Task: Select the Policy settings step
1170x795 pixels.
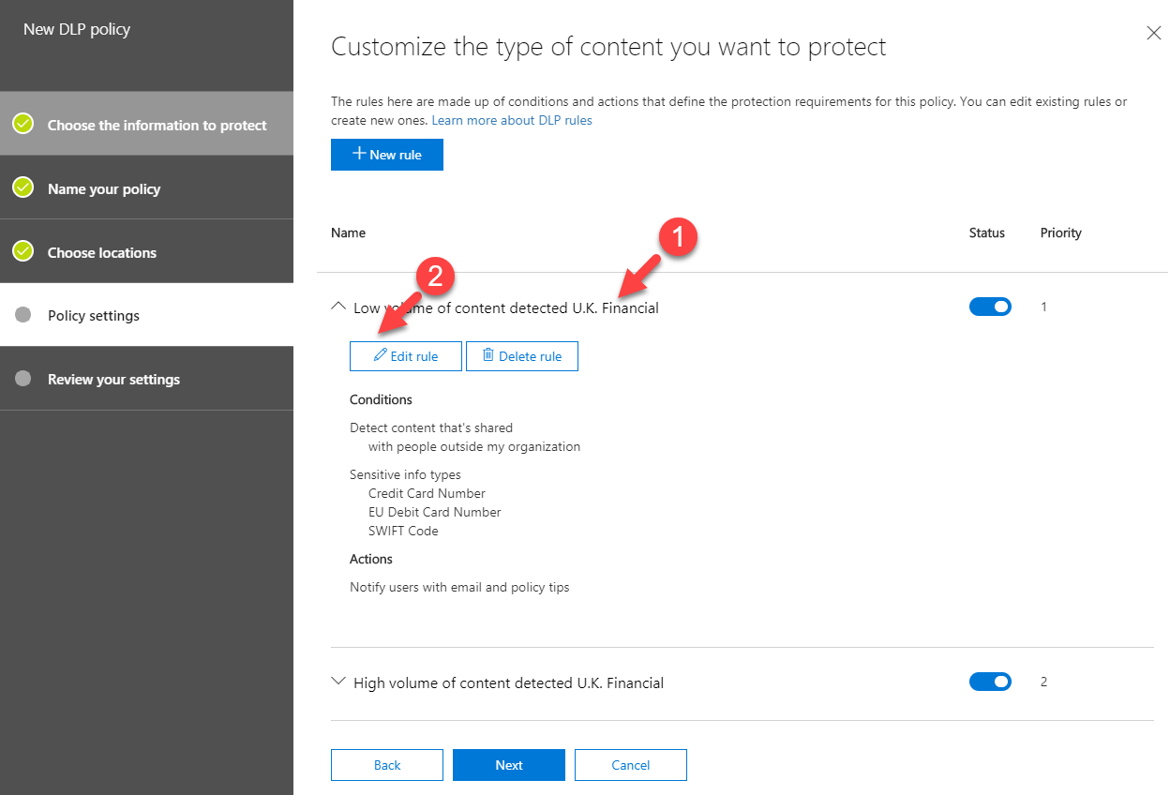Action: 146,315
